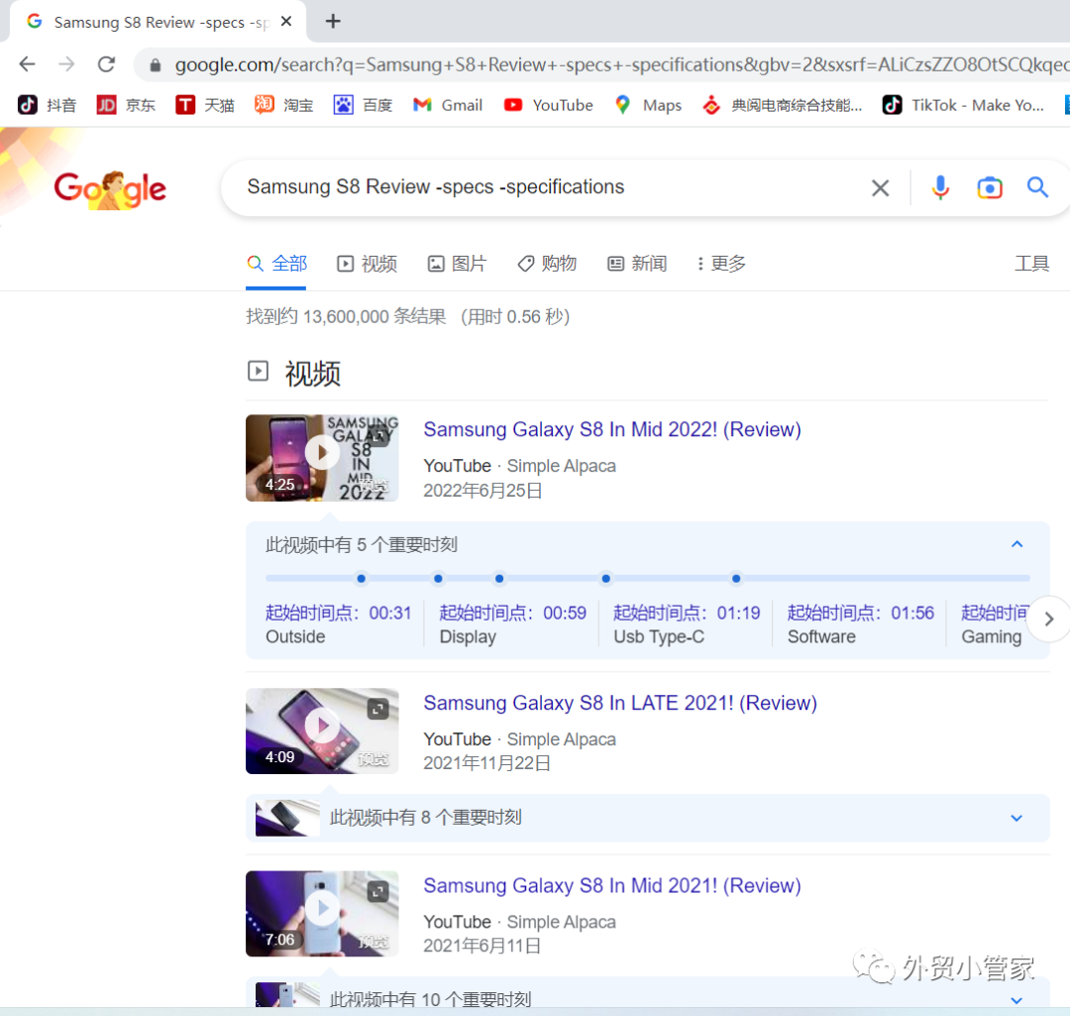
Task: Expand the 8 个重要时刻 key moments panel
Action: coord(1016,818)
